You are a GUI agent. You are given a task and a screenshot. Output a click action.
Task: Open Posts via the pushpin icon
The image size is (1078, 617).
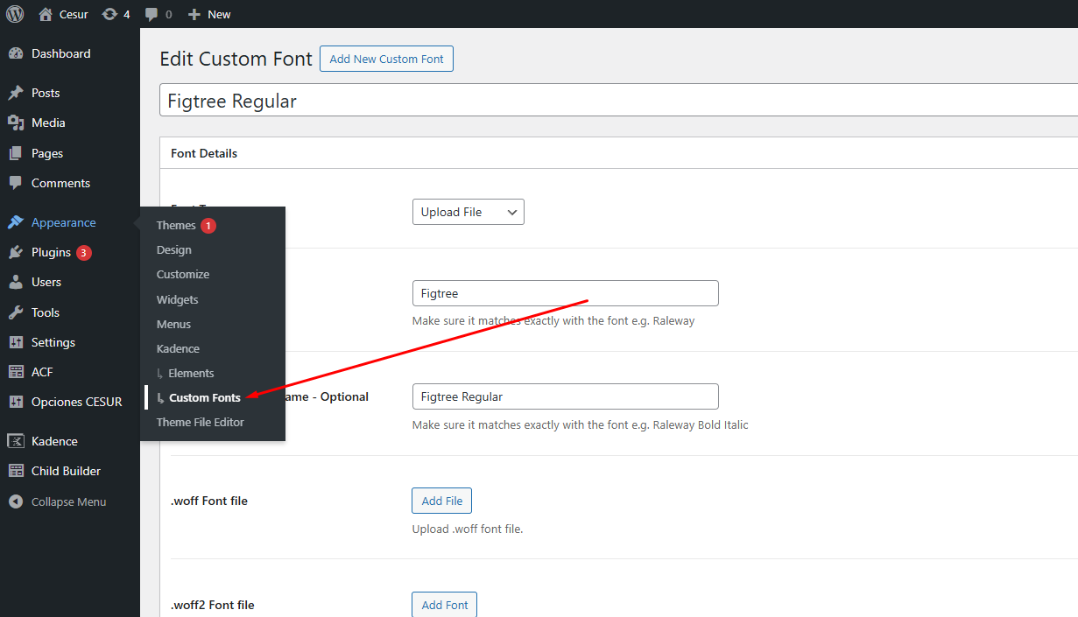click(16, 93)
